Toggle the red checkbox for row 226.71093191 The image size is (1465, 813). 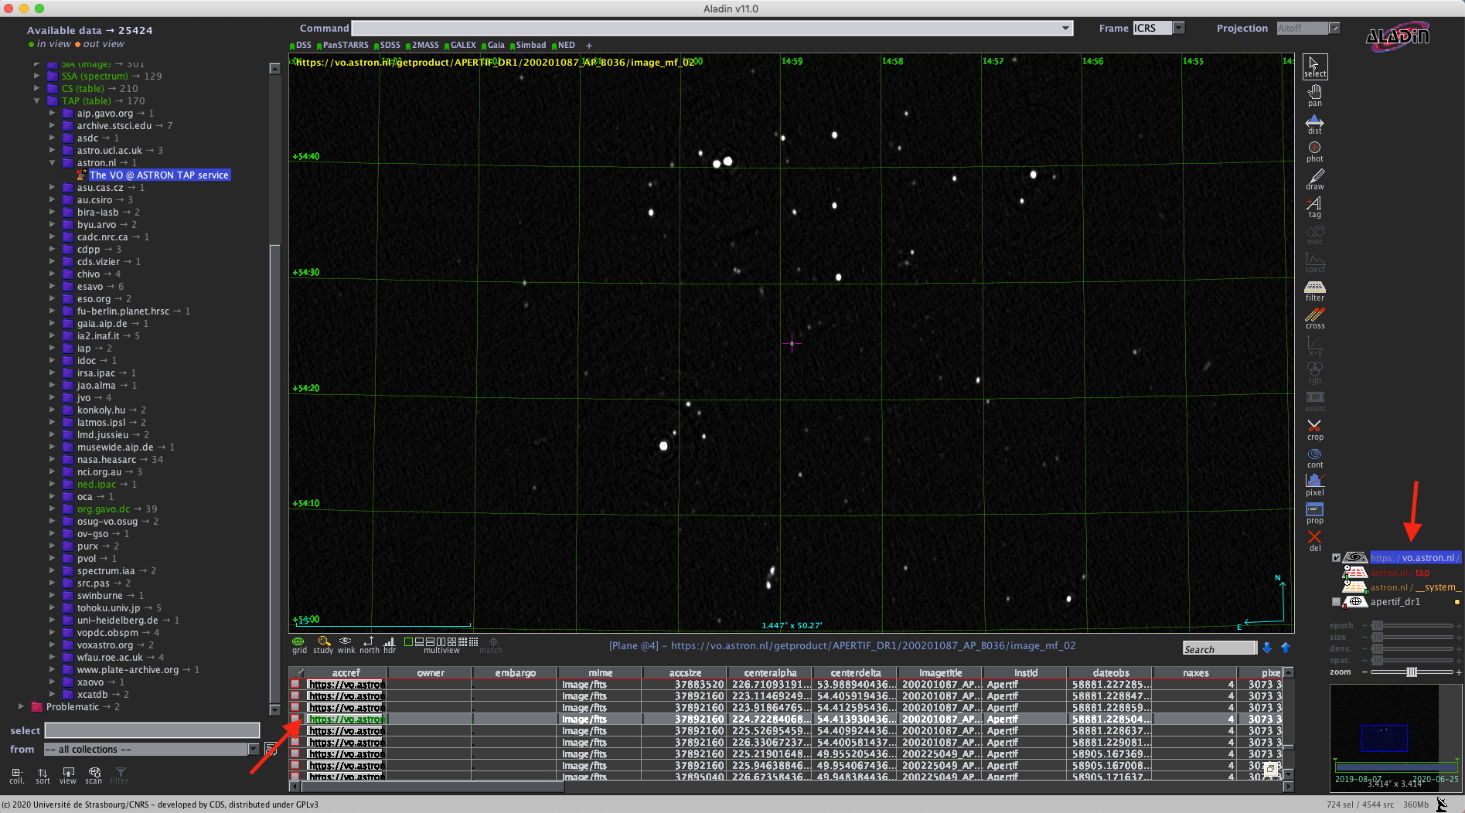(x=295, y=684)
